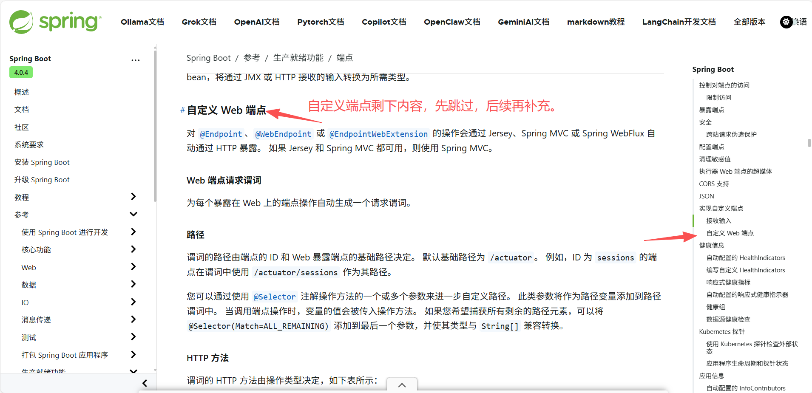This screenshot has height=393, width=812.
Task: Open 社区 in the left sidebar
Action: [x=22, y=127]
